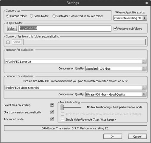Click the Cancel button
Screen dimensions: 151x143
(x=137, y=136)
